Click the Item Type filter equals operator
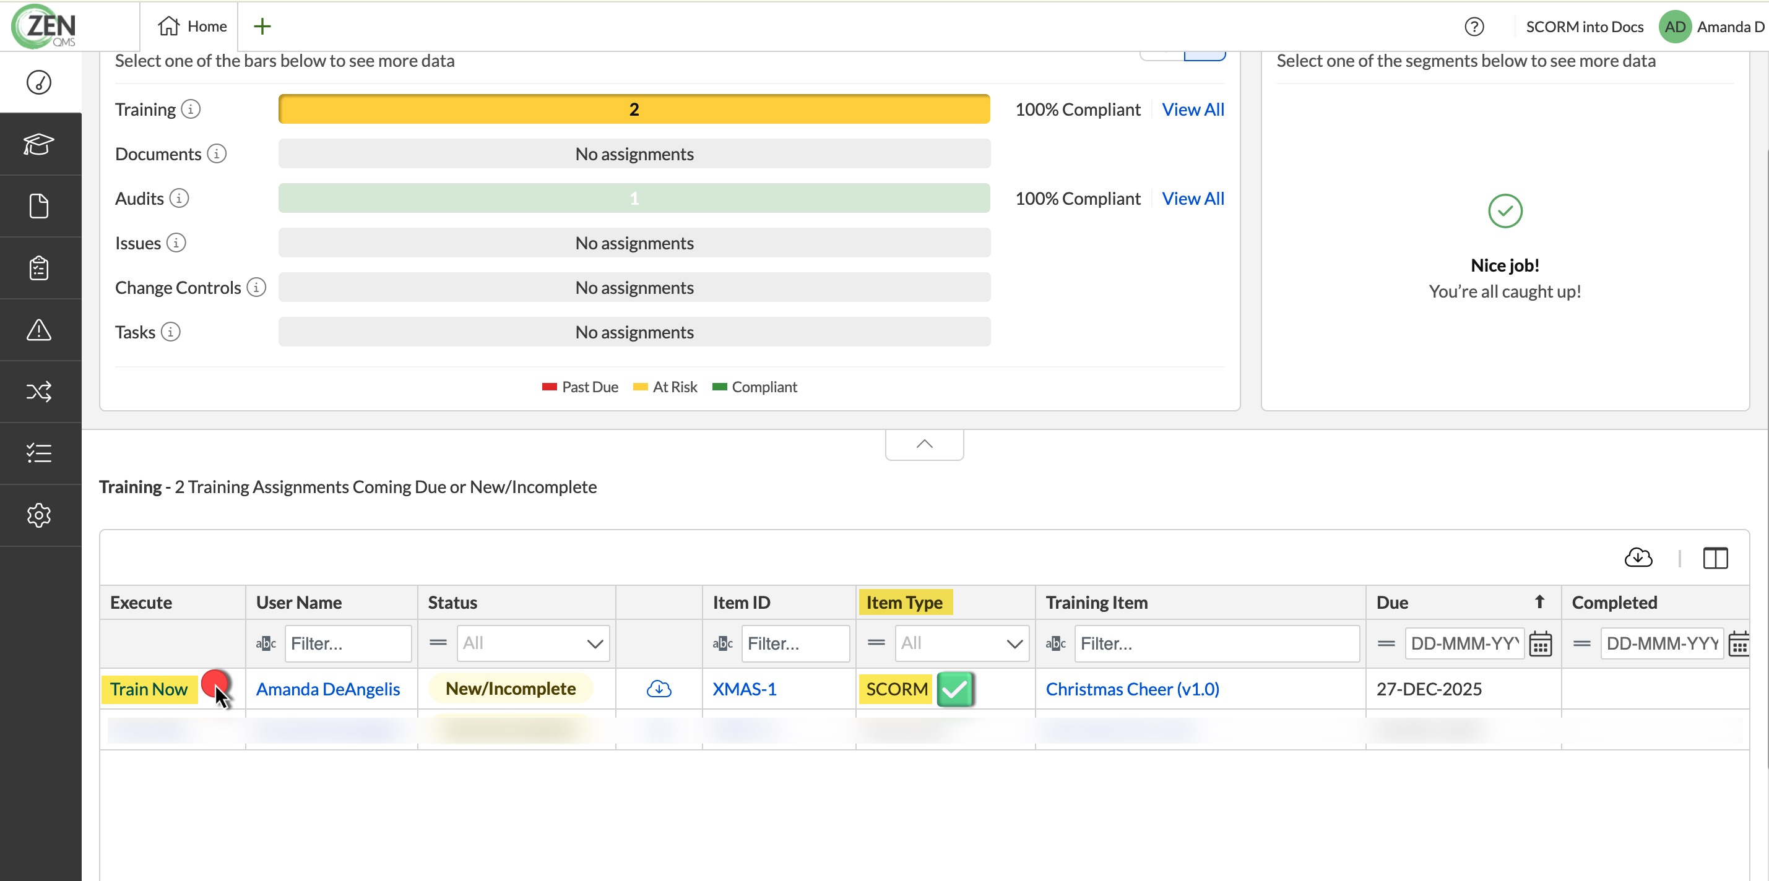The image size is (1769, 881). [x=876, y=643]
